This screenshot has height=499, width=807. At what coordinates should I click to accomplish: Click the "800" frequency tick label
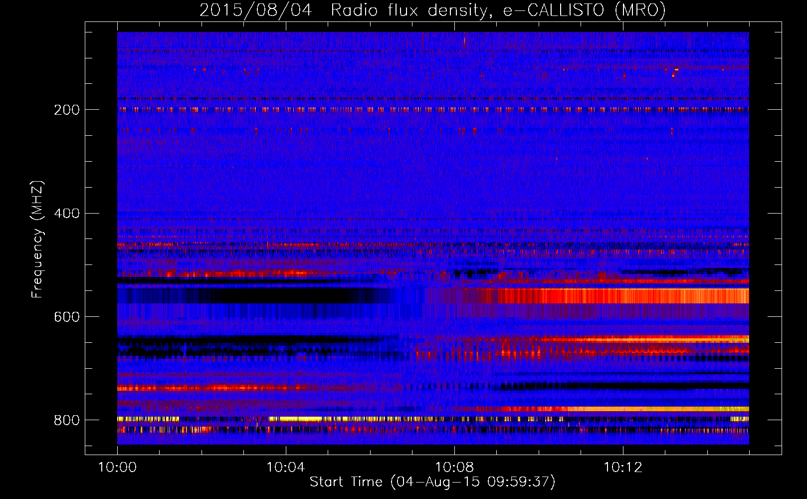(67, 421)
